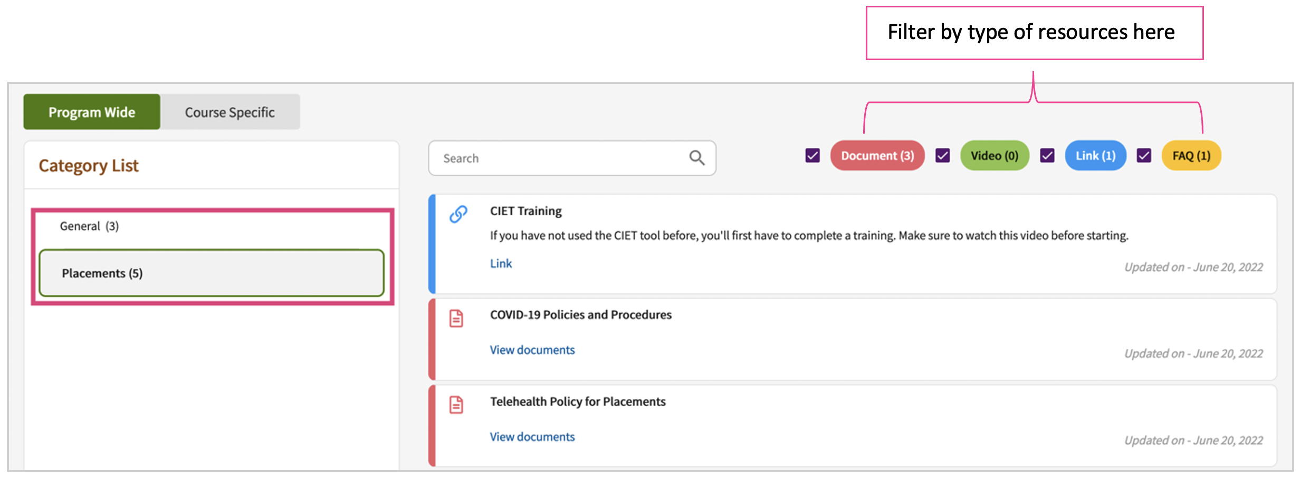Toggle the Document filter checkbox
The width and height of the screenshot is (1300, 478).
coord(812,156)
